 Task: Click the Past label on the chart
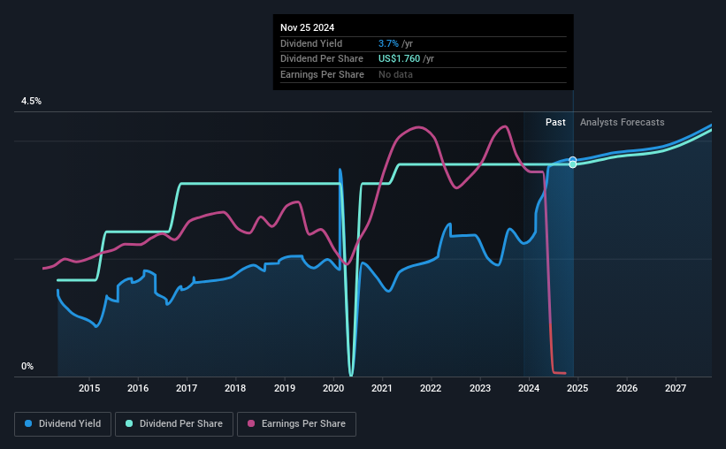click(555, 123)
